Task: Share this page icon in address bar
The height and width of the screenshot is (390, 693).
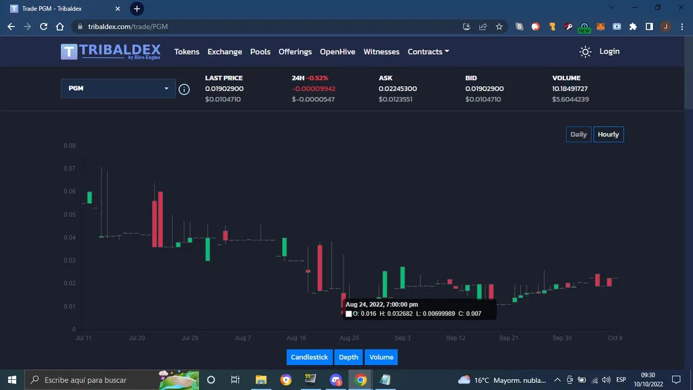Action: tap(483, 27)
